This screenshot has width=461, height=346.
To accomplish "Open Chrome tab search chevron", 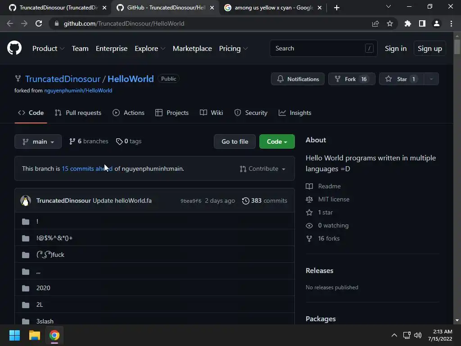I will coord(389,7).
